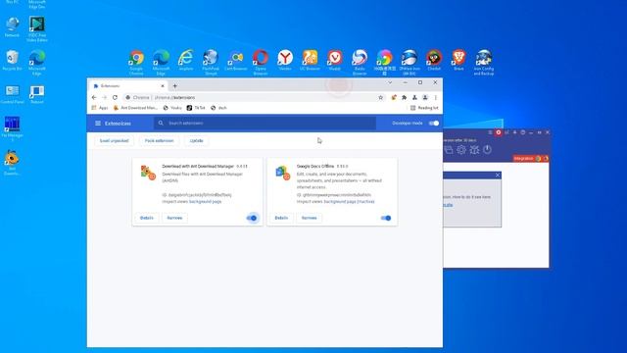Viewport: 627px width, 353px height.
Task: Toggle Developer mode switch
Action: [x=434, y=124]
